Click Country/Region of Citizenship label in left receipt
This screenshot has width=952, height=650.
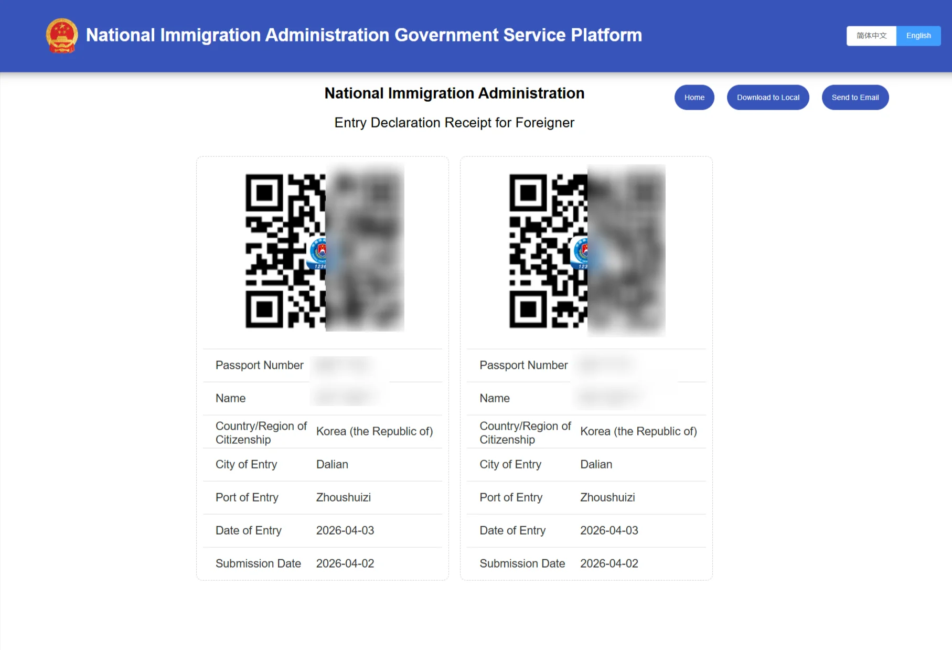(x=261, y=433)
